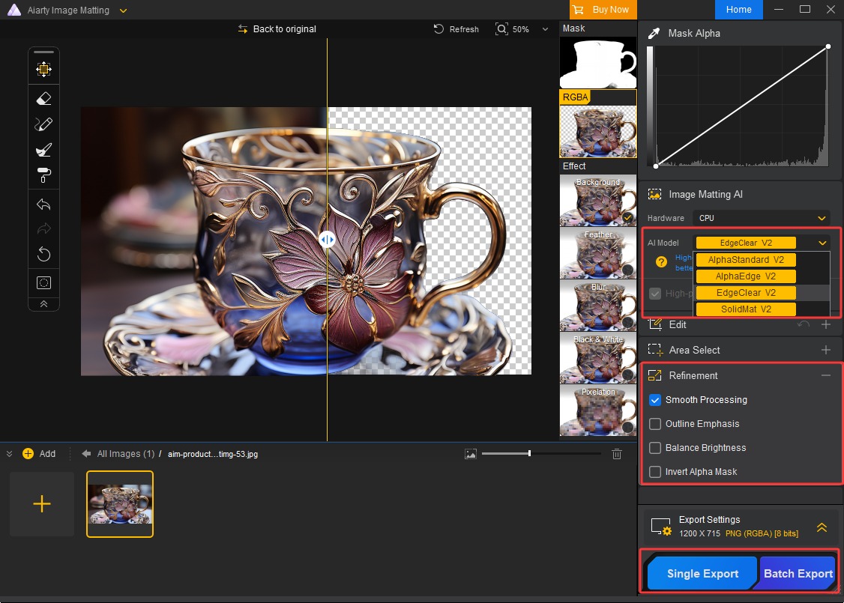This screenshot has width=844, height=603.
Task: Switch to the RGBA preview tab
Action: (576, 97)
